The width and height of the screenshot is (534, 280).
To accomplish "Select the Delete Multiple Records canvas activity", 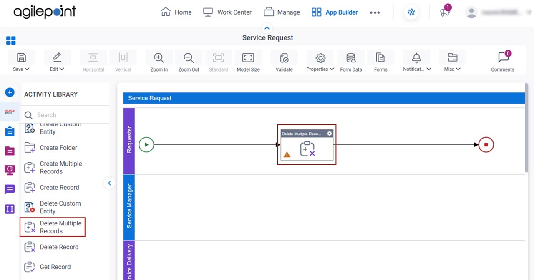I will point(307,145).
